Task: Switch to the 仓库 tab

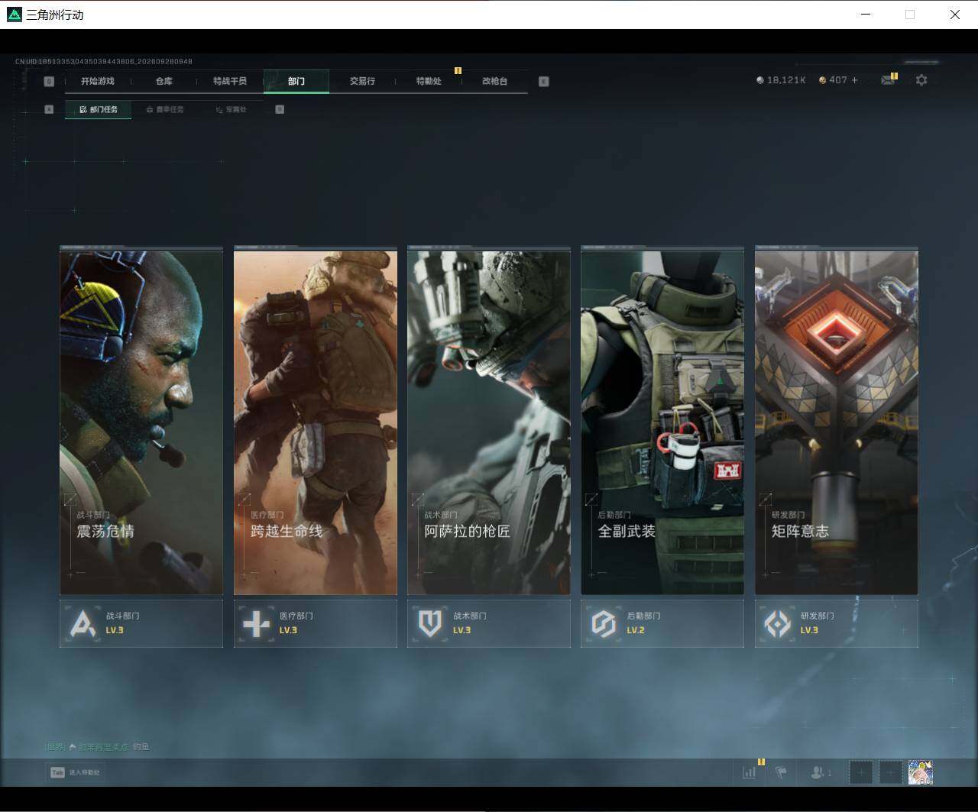Action: tap(164, 81)
